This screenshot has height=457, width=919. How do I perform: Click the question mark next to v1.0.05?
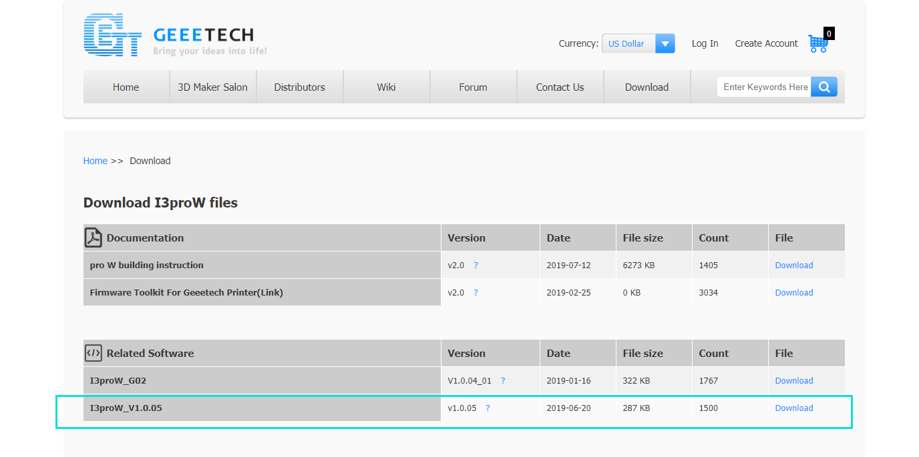pos(488,408)
